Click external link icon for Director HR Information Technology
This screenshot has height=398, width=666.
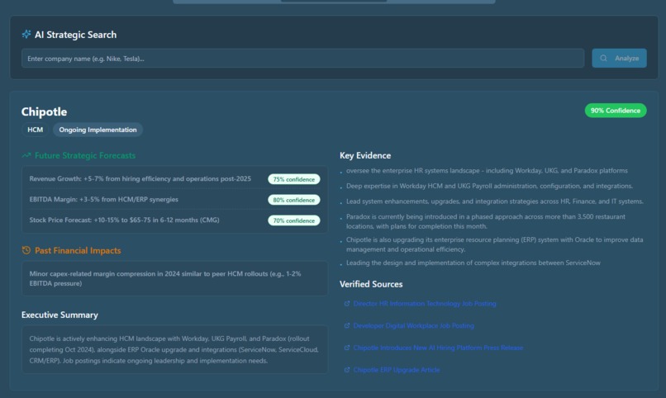347,304
